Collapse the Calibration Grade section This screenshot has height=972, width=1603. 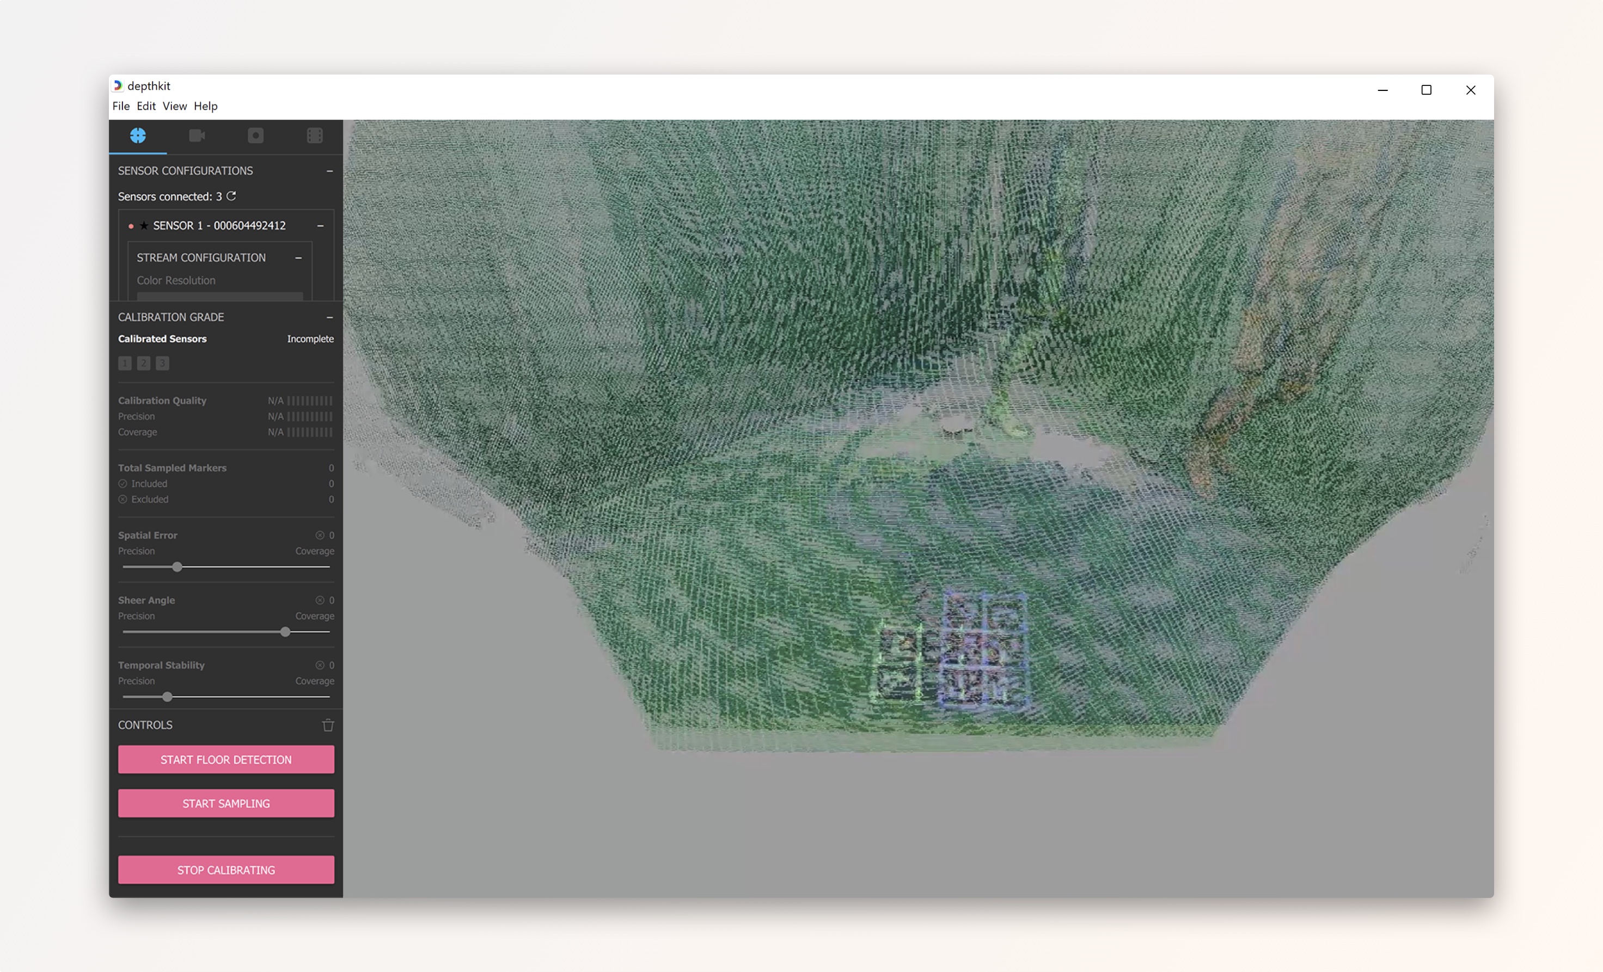click(x=330, y=317)
